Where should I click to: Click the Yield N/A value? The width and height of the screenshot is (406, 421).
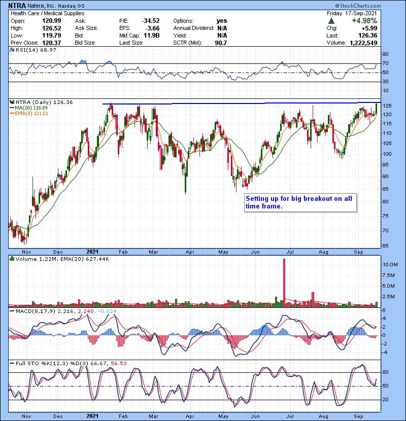pos(222,36)
